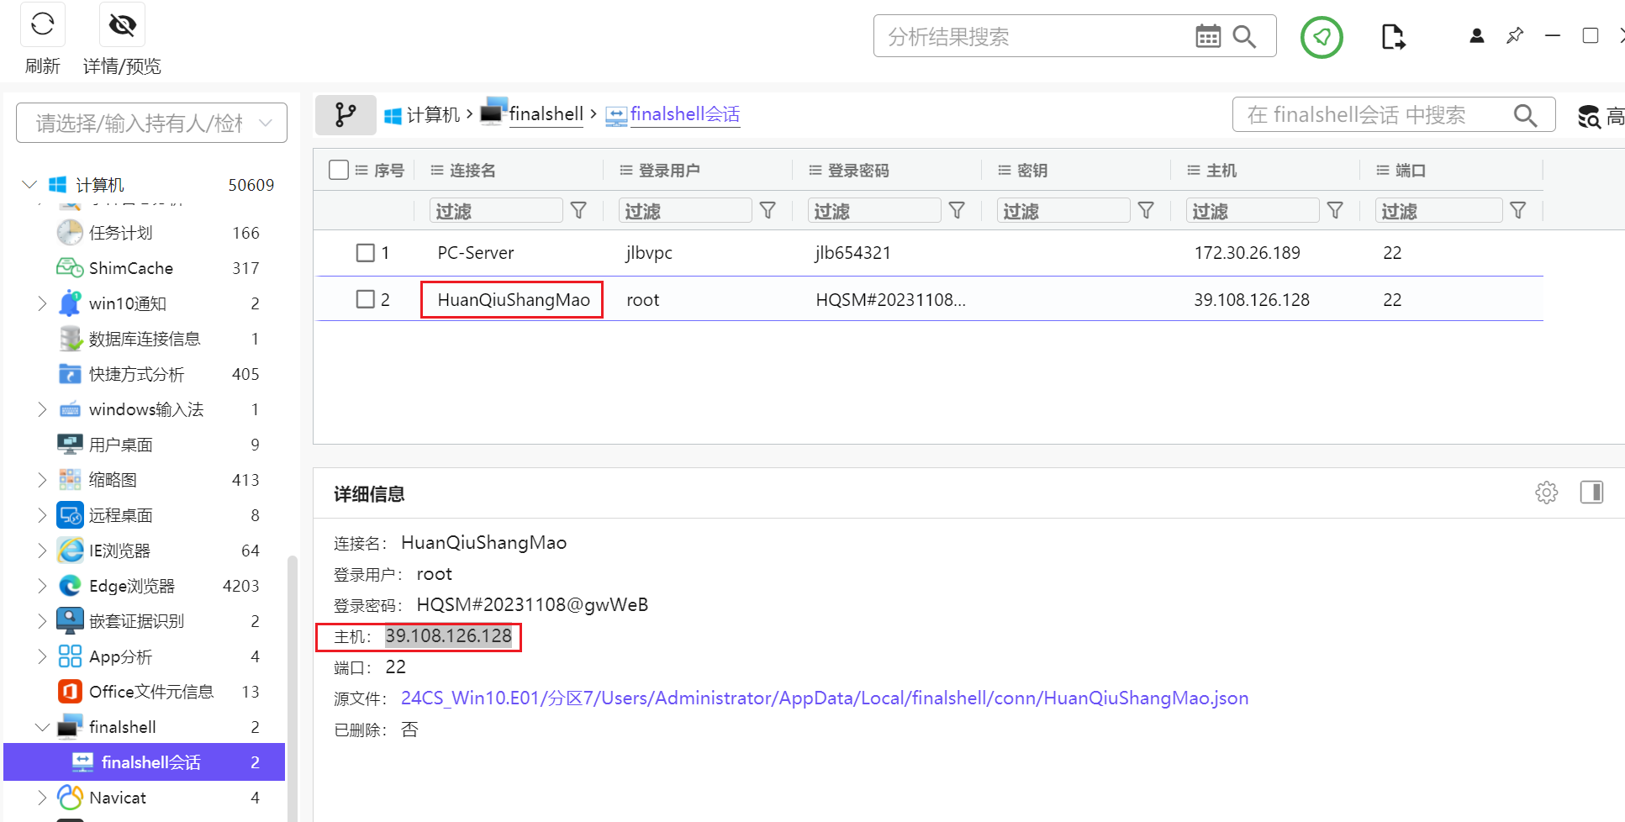The image size is (1625, 822).
Task: Click the branch tree view icon
Action: coord(345,114)
